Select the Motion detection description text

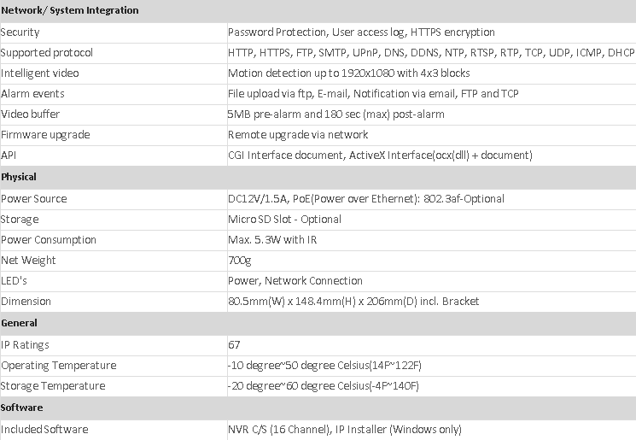348,73
